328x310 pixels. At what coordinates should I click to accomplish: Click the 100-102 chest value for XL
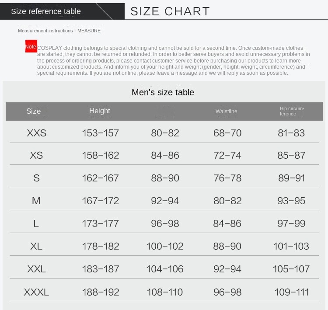pos(165,246)
